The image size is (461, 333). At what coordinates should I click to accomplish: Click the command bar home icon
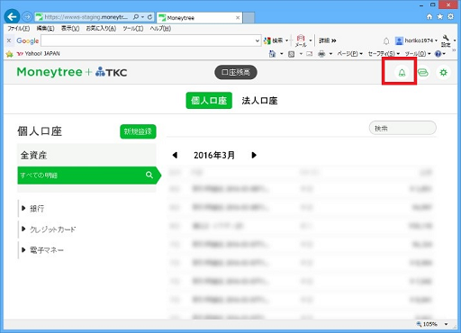tap(272, 54)
